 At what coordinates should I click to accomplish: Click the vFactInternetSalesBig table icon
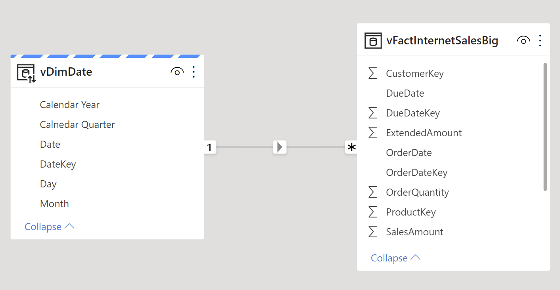coord(373,40)
